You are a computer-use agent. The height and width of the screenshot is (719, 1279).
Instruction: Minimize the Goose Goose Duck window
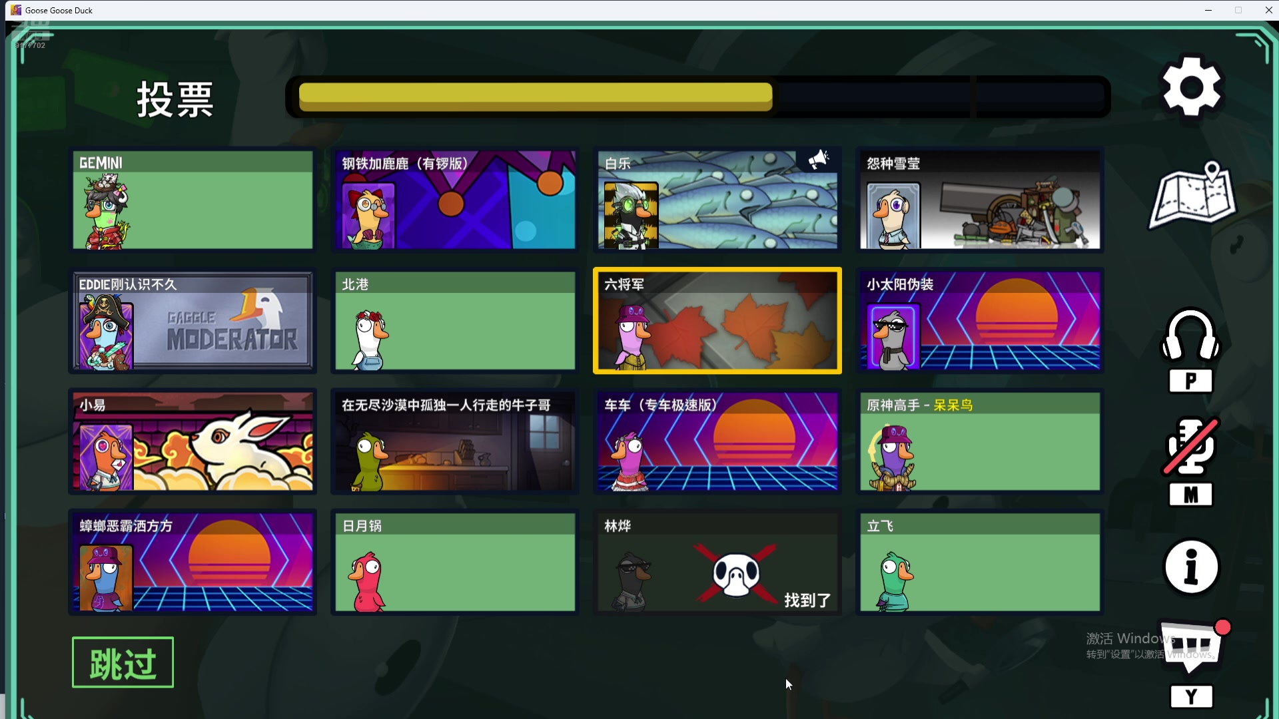1208,10
